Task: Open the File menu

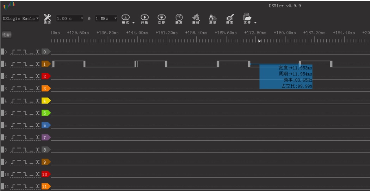Action: coord(248,18)
